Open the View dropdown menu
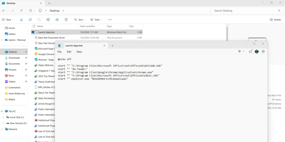This screenshot has width=285, height=142. 96,20
